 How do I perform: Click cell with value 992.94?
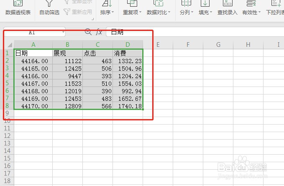click(128, 91)
